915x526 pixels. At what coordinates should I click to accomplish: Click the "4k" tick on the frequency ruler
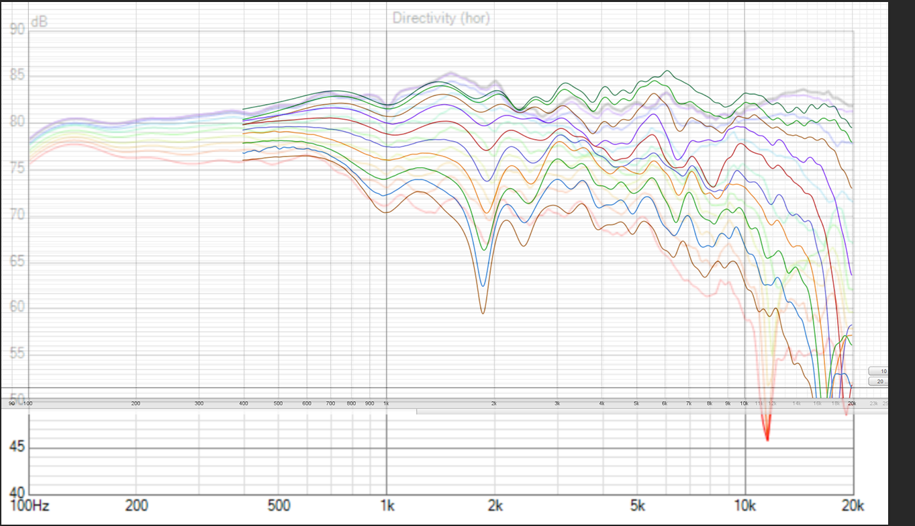click(x=601, y=403)
